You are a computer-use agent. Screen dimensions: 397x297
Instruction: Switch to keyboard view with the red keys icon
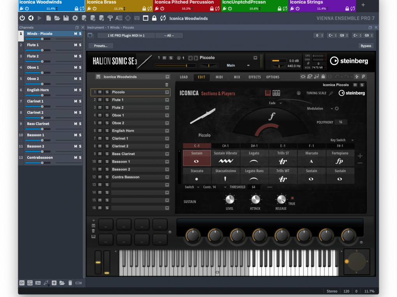(x=268, y=93)
